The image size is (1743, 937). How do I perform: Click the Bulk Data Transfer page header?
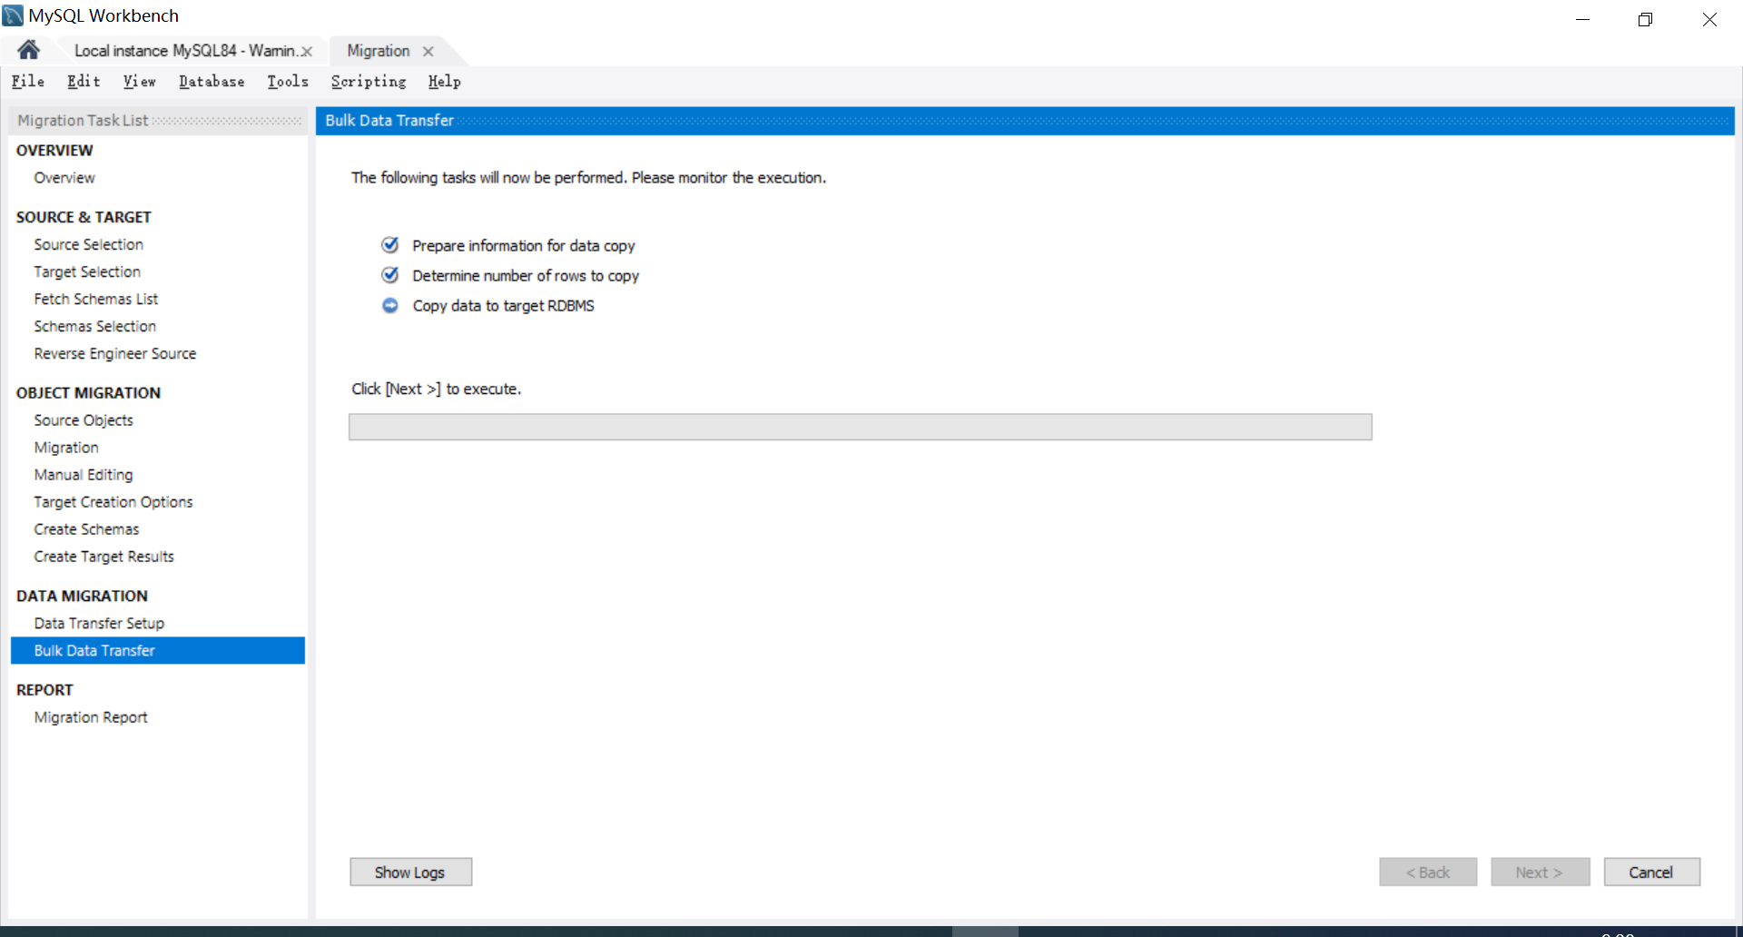[1025, 121]
